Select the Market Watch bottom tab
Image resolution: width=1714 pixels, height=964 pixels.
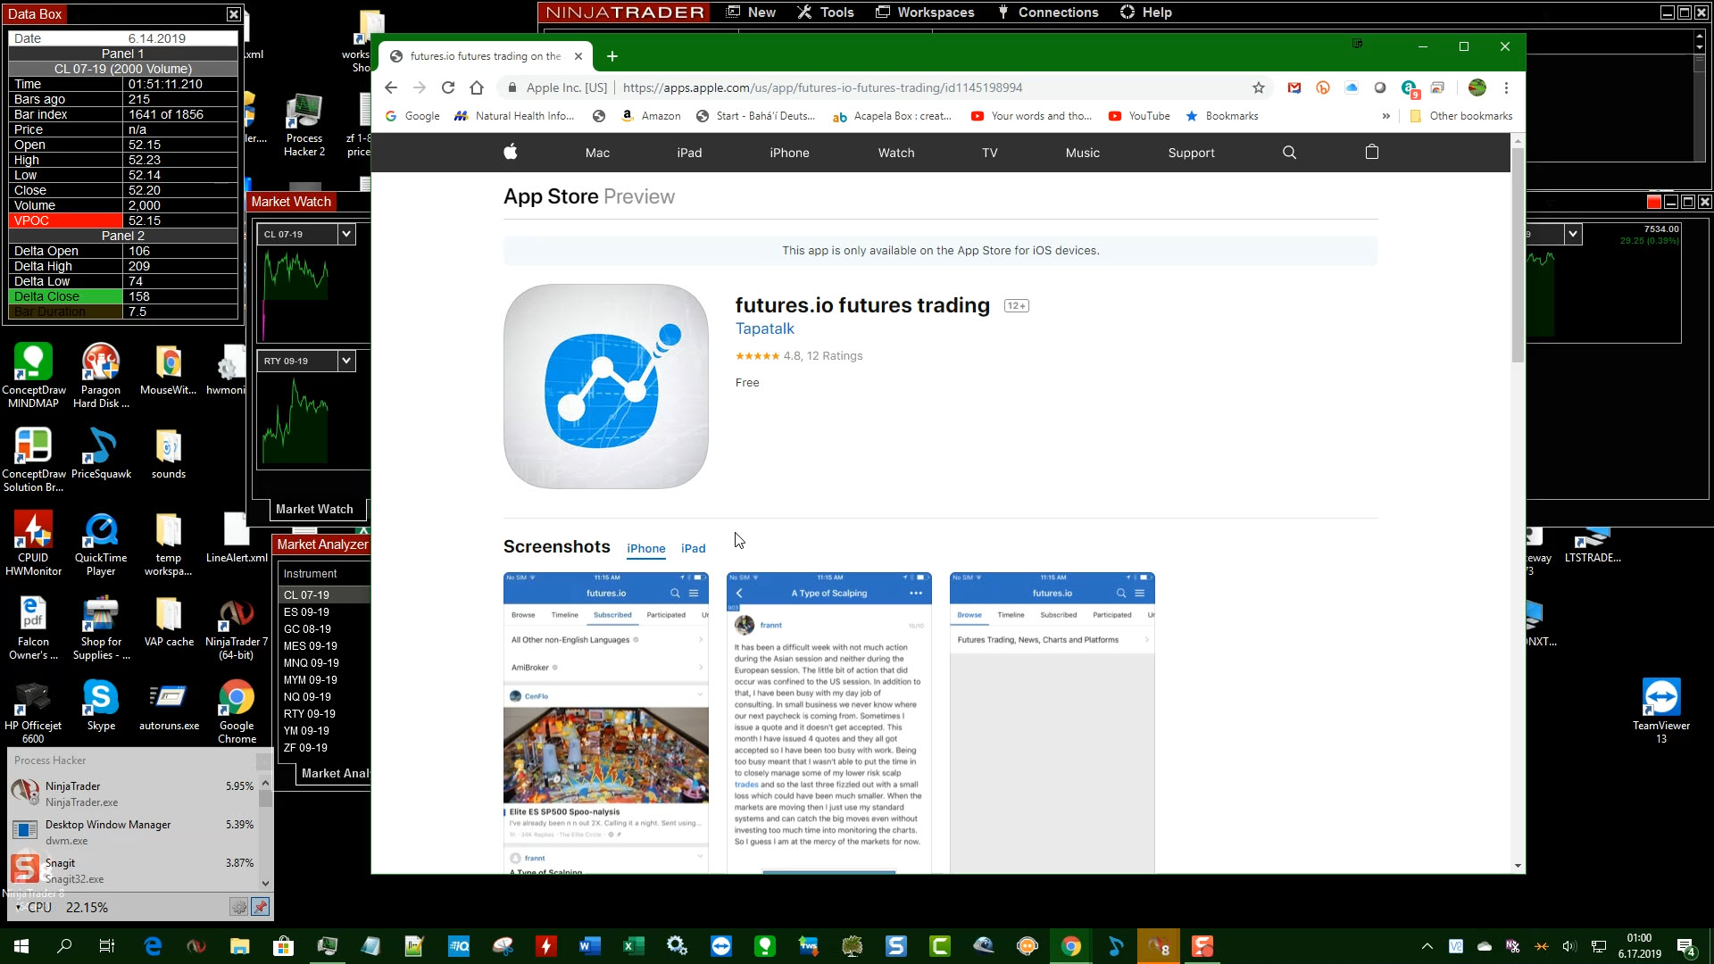[x=314, y=509]
